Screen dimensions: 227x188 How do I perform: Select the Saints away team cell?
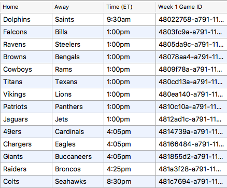point(78,20)
